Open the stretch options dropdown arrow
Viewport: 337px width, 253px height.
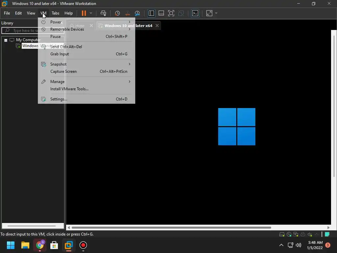(216, 13)
